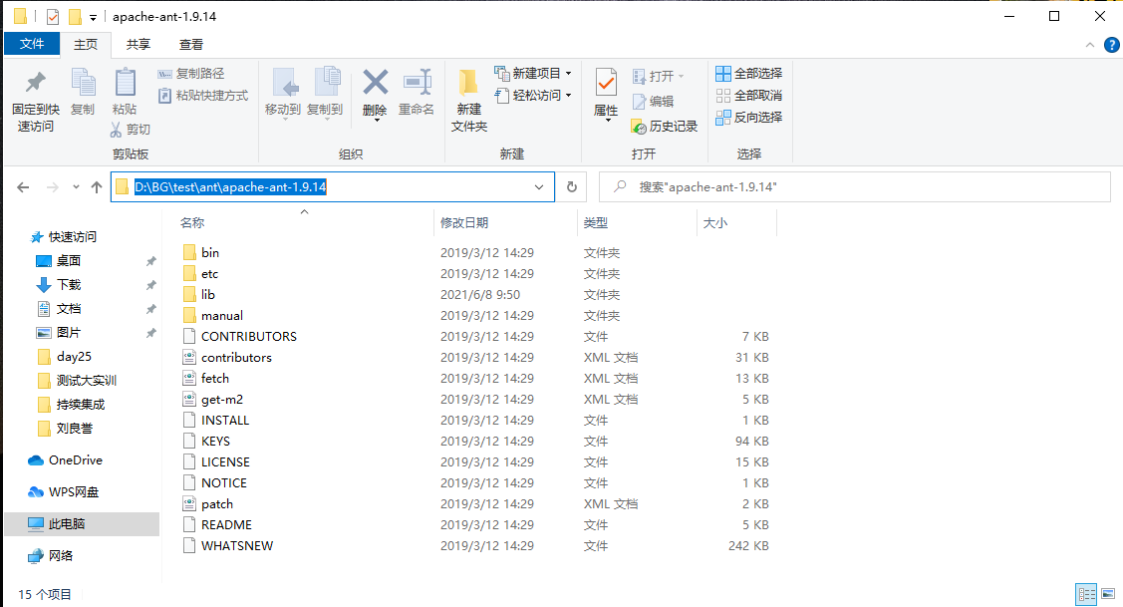This screenshot has height=607, width=1123.
Task: Switch to large icons view
Action: pos(1108,593)
